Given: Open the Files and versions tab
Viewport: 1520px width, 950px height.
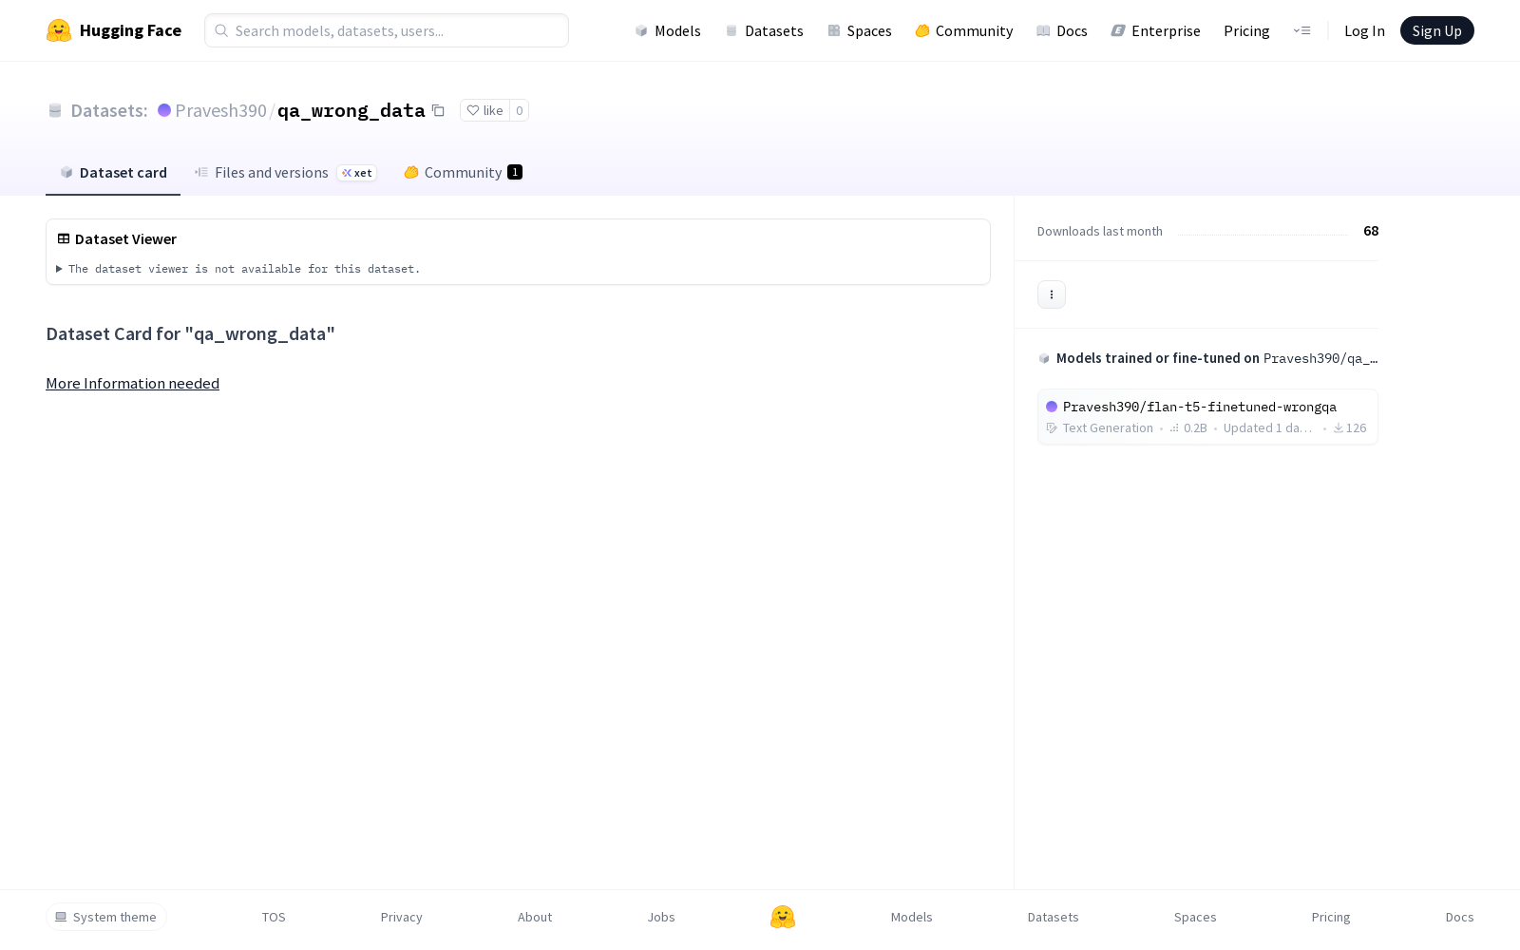Looking at the screenshot, I should click(x=285, y=173).
